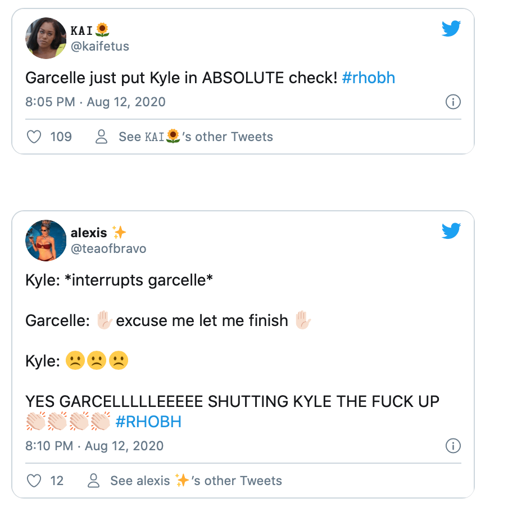Click the @kaifetus handle
The height and width of the screenshot is (507, 508).
coord(100,46)
